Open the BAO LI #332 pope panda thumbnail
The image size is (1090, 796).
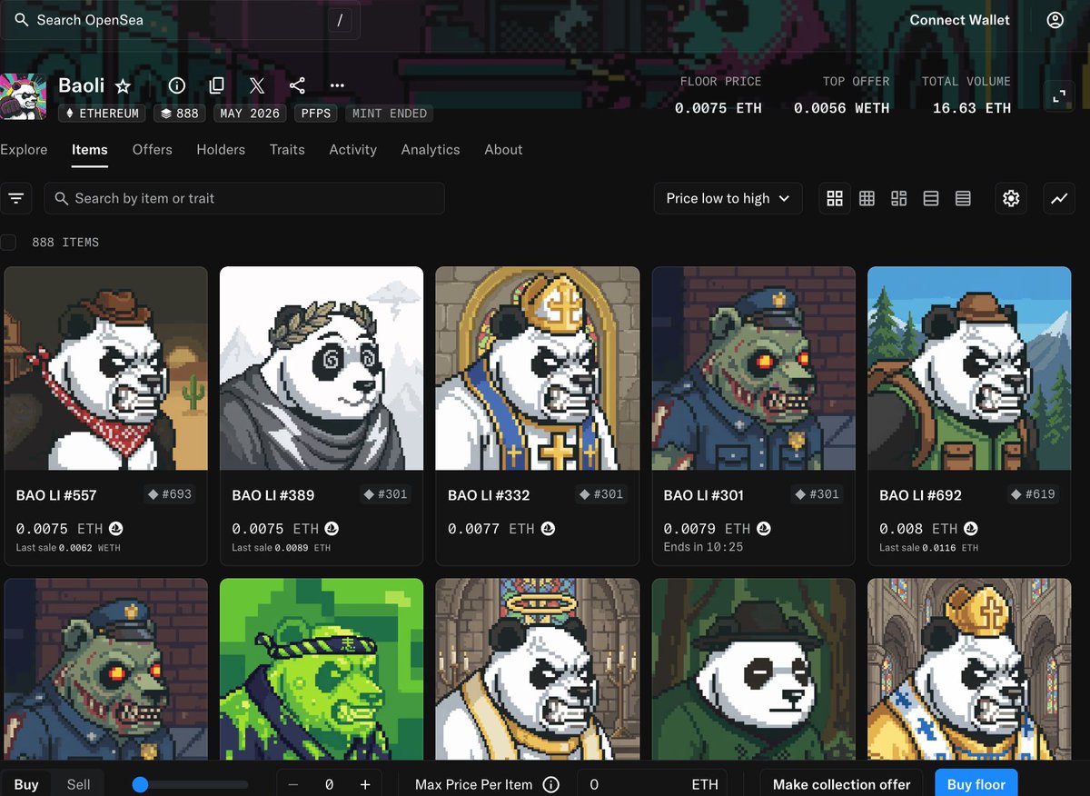(538, 368)
